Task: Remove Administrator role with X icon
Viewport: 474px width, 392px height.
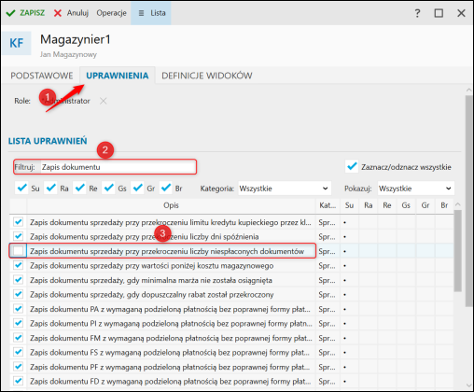Action: pos(104,101)
